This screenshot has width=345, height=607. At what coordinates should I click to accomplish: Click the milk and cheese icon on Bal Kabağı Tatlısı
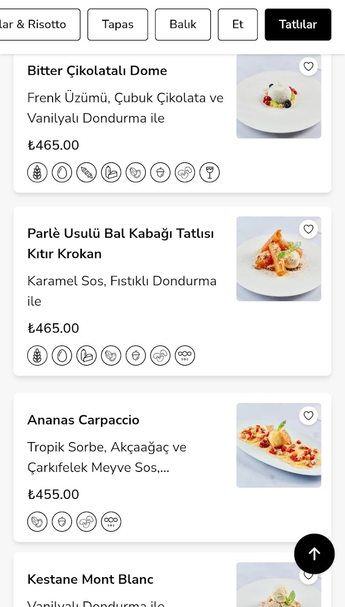point(87,356)
